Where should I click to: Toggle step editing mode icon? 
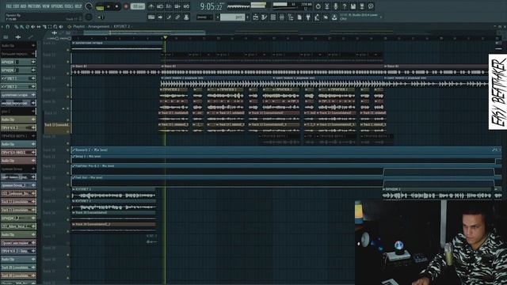169,17
